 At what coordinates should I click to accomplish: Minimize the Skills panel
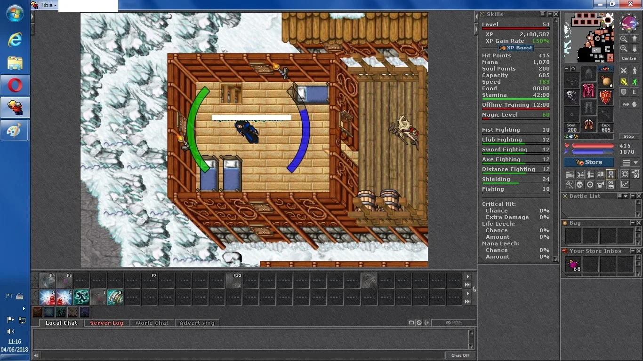coord(550,14)
